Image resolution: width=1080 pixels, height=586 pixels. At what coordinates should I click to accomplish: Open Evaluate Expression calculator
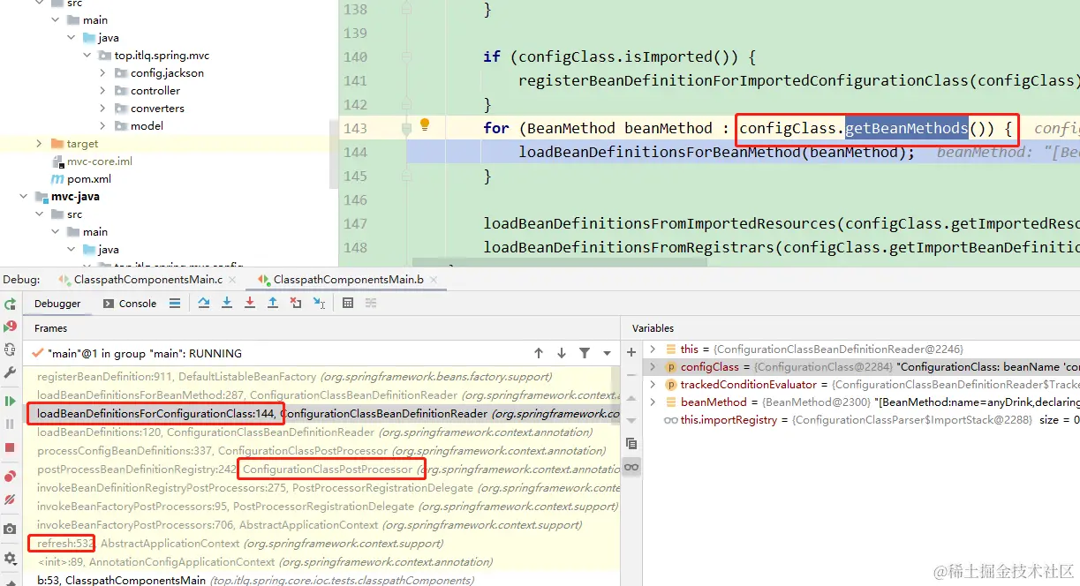pos(348,304)
